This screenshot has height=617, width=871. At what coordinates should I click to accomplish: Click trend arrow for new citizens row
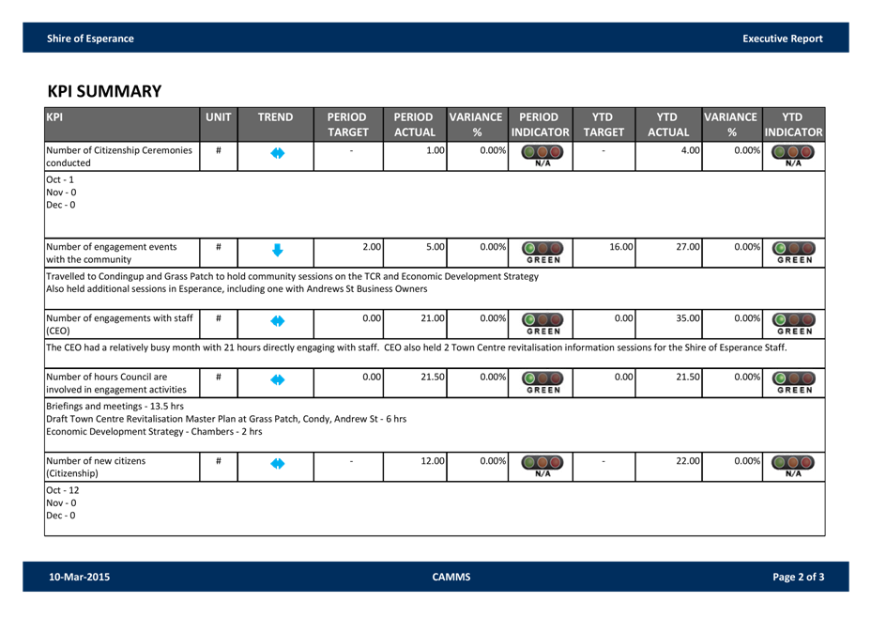[x=276, y=463]
